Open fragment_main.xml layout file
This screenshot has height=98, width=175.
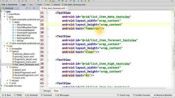pyautogui.click(x=25, y=62)
